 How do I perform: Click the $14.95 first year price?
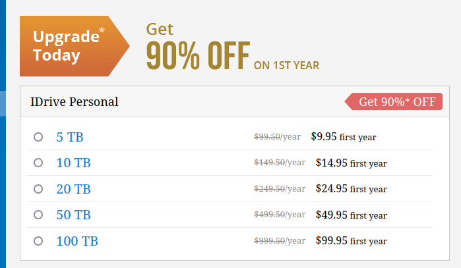pyautogui.click(x=351, y=163)
